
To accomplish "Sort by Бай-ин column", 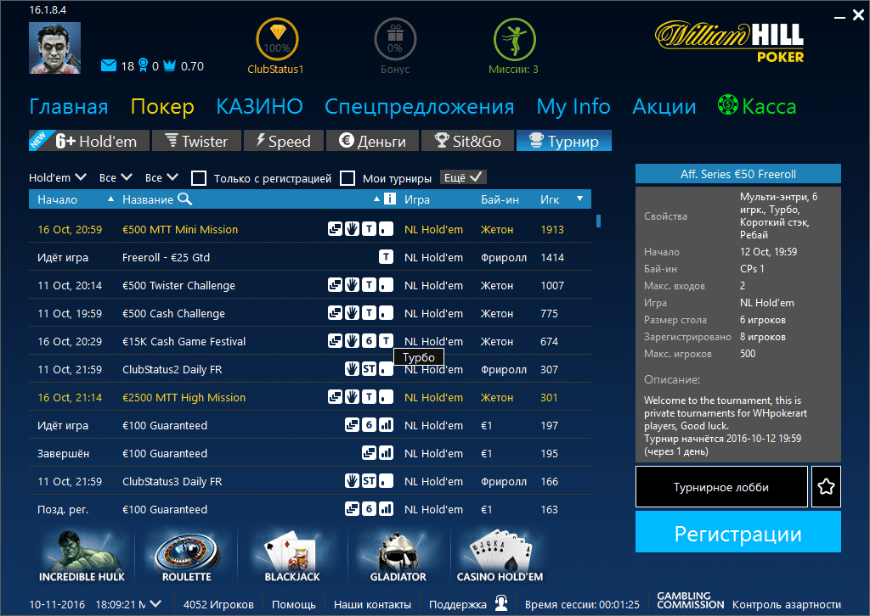I will tap(500, 199).
